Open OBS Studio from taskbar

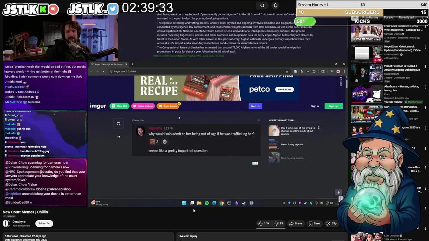coord(229,203)
